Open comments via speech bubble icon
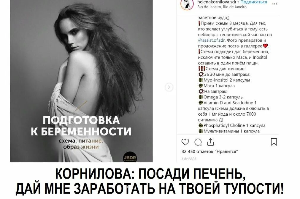The height and width of the screenshot is (199, 300). coord(198,142)
